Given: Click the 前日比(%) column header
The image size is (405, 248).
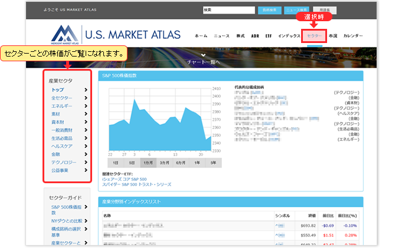Looking at the screenshot, I should click(x=347, y=216).
